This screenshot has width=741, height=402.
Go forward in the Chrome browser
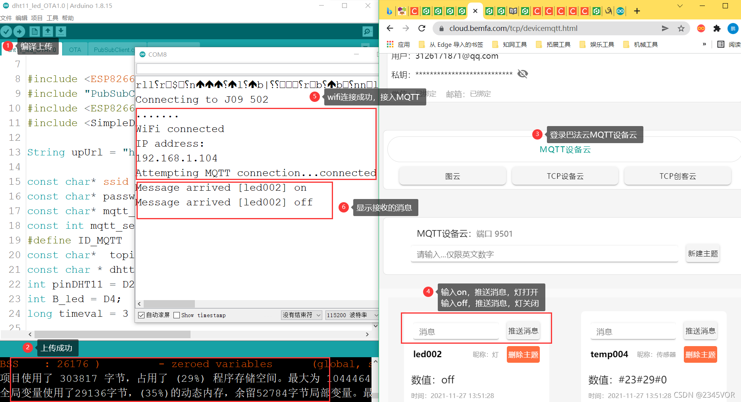[x=406, y=28]
